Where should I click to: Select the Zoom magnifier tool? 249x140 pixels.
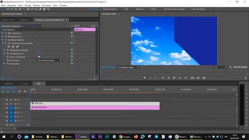click(x=48, y=9)
